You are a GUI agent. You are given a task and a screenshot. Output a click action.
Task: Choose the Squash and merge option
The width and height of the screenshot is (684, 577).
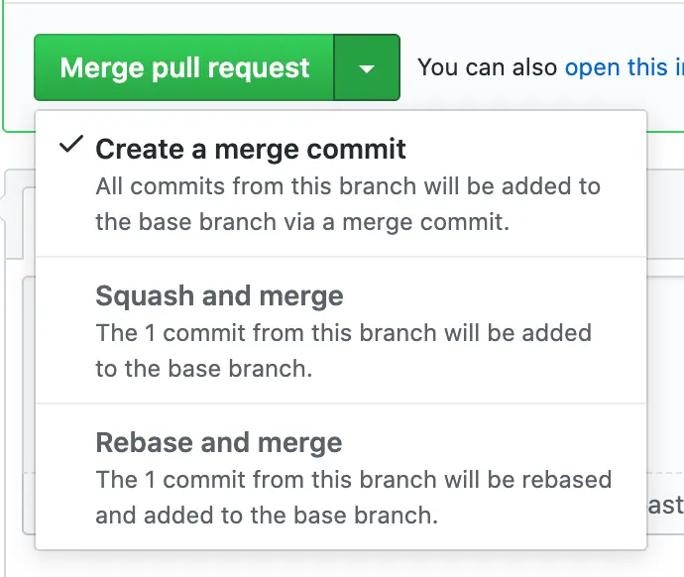(219, 295)
